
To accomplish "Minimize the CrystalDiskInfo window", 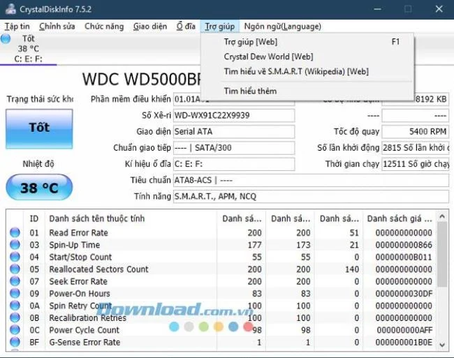I will 377,9.
